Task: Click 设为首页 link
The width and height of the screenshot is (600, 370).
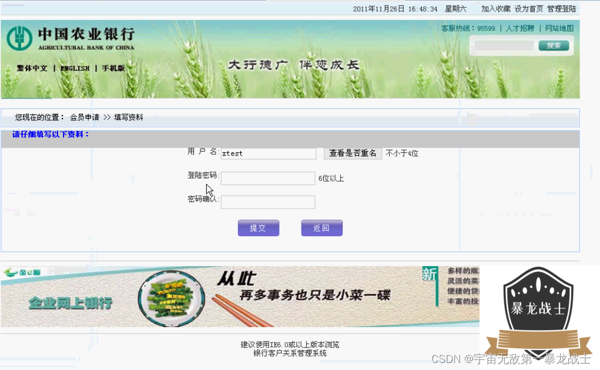Action: pos(528,9)
